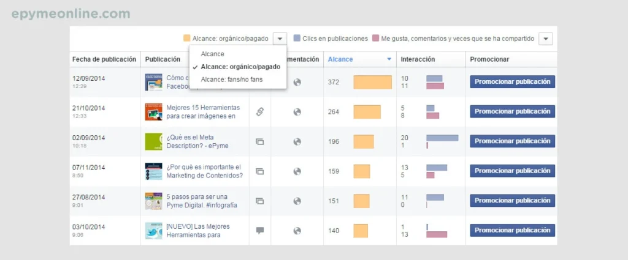Image resolution: width=628 pixels, height=260 pixels.
Task: Click globe audience icon on 27/08/2014 row
Action: [297, 201]
